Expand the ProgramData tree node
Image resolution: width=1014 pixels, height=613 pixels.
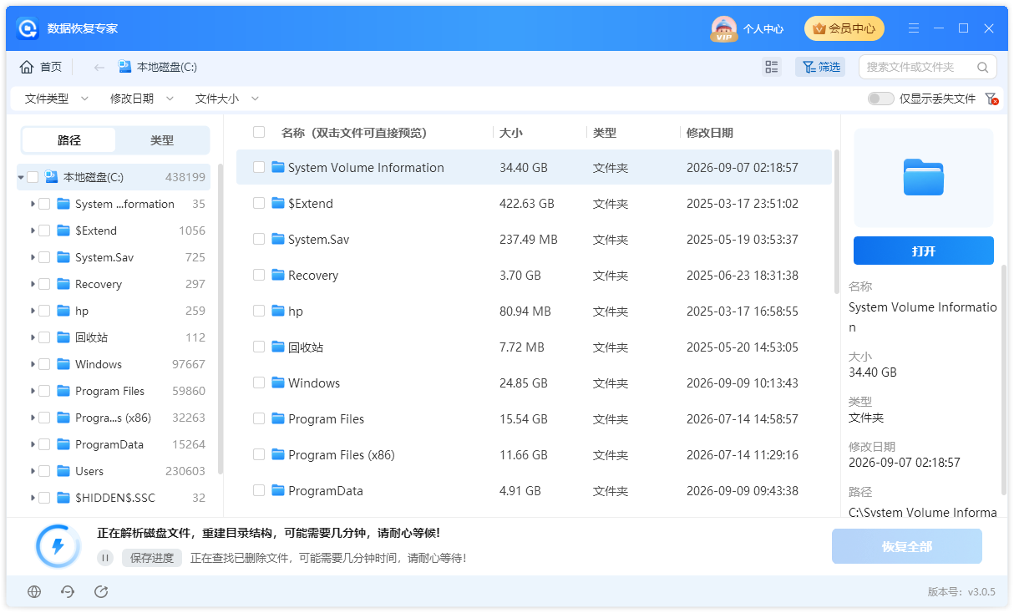[33, 444]
